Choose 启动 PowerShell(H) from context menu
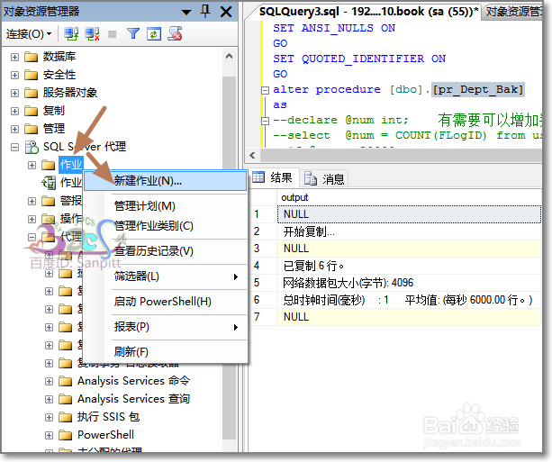552x462 pixels. (166, 302)
